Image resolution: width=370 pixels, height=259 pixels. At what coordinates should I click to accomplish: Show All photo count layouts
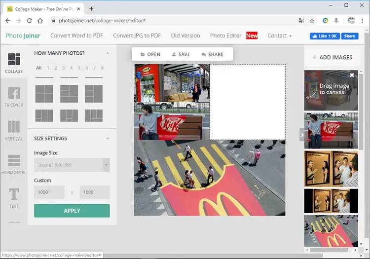tap(38, 68)
